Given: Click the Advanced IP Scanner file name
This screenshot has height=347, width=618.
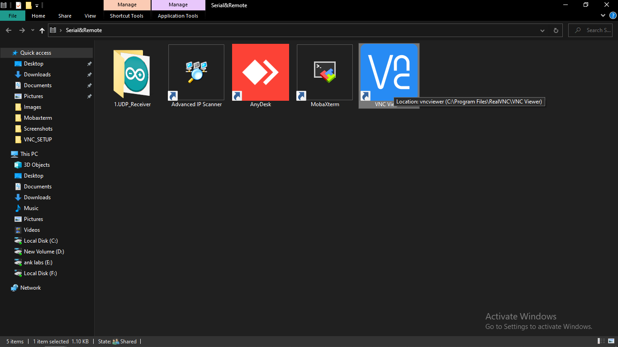Looking at the screenshot, I should click(196, 104).
